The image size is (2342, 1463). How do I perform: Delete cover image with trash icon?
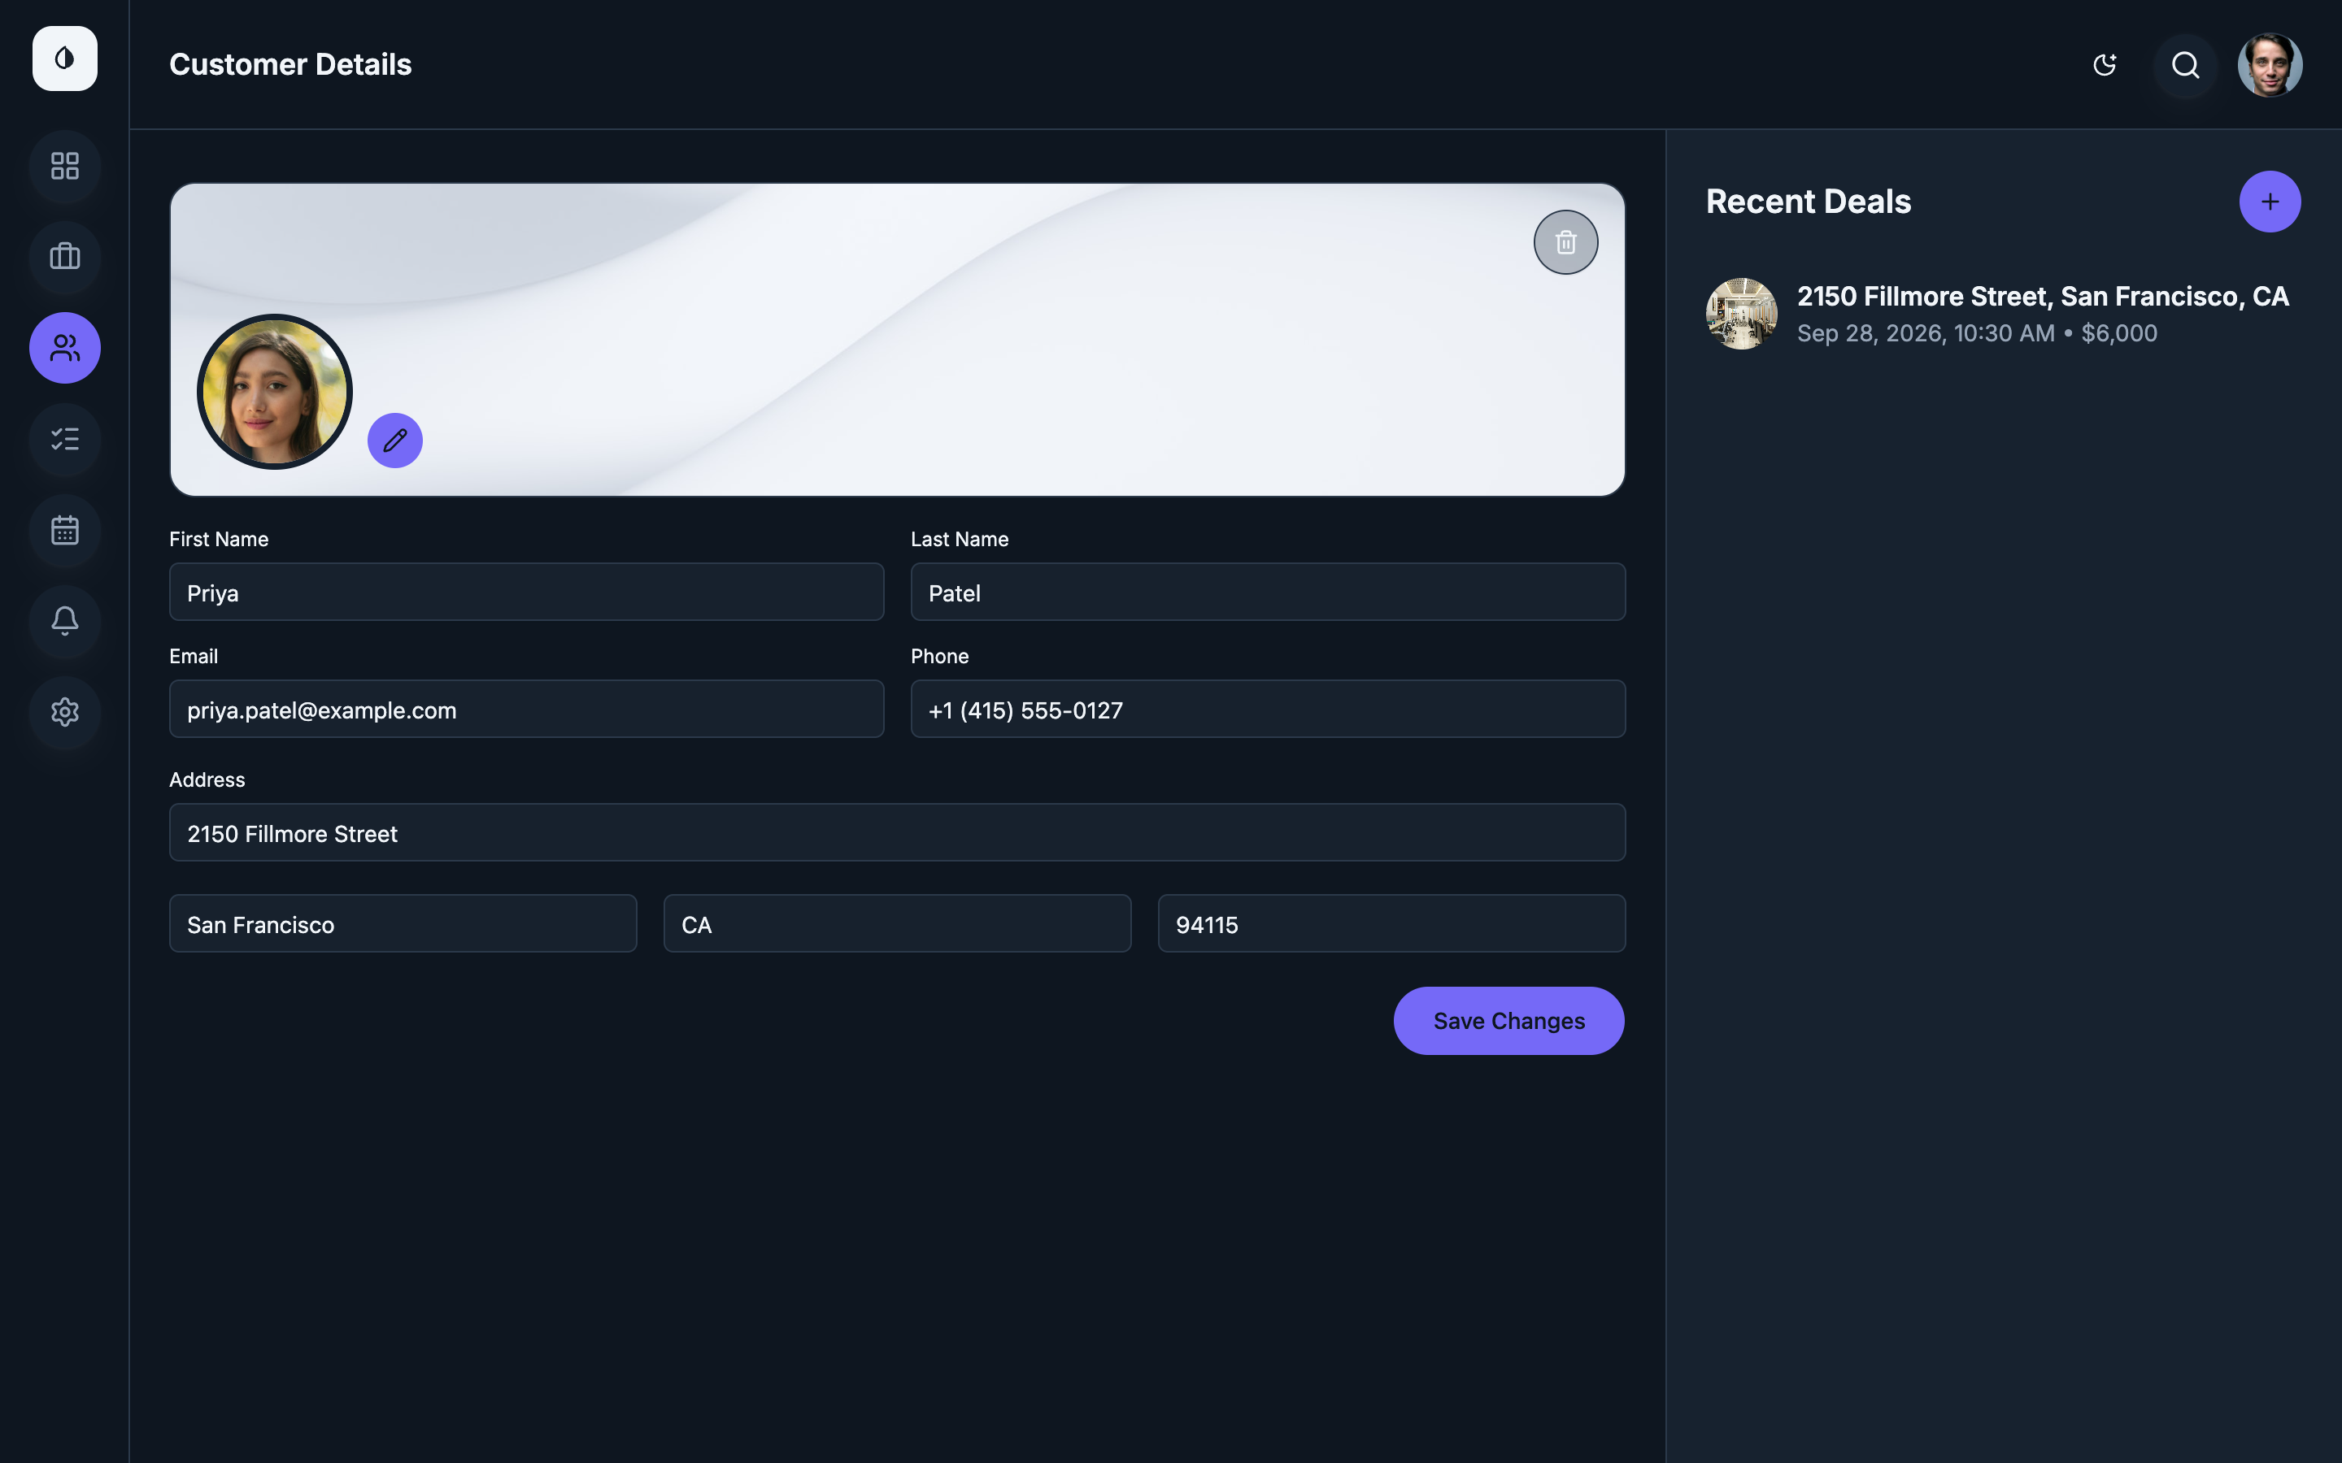(1566, 242)
